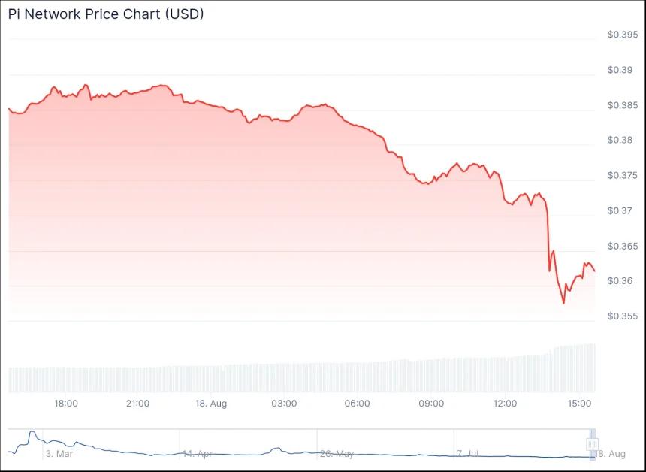Select 26. May on the navigator timeline
The height and width of the screenshot is (472, 646).
pos(336,454)
